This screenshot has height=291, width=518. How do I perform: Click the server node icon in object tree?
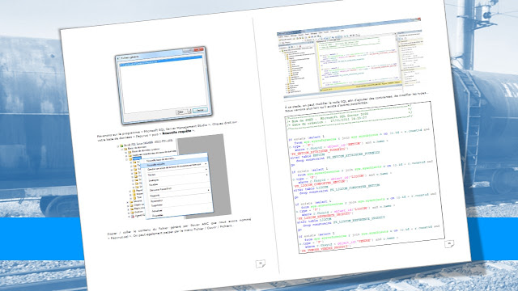(x=121, y=145)
